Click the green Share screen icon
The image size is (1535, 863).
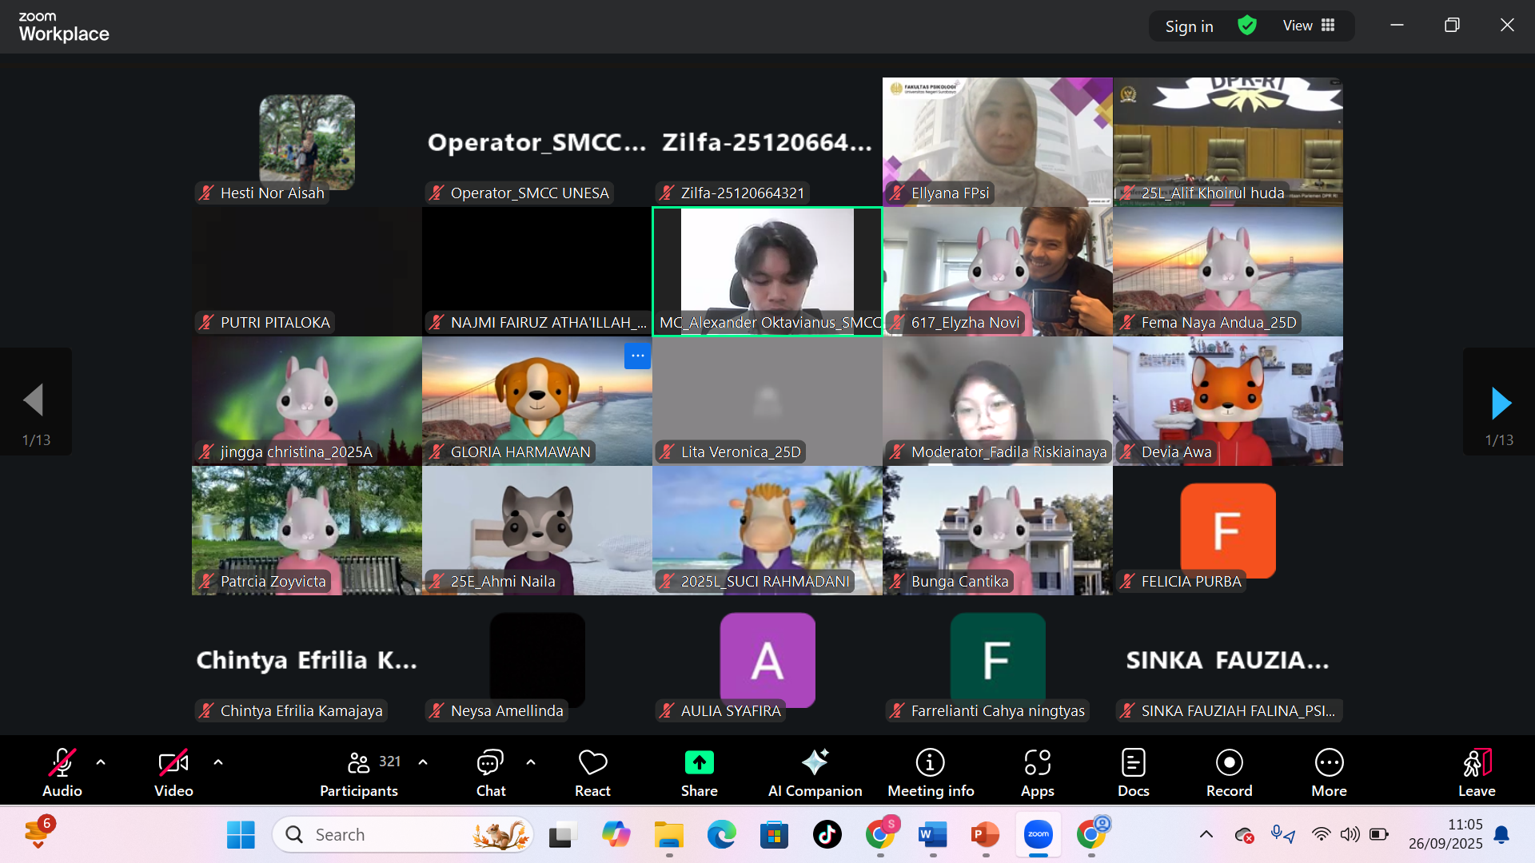[699, 763]
